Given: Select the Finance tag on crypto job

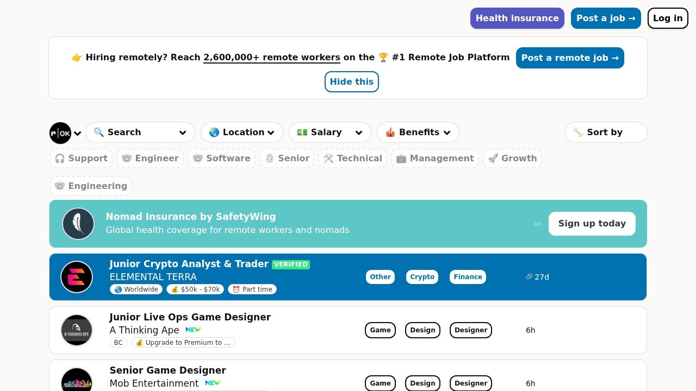Looking at the screenshot, I should [468, 277].
